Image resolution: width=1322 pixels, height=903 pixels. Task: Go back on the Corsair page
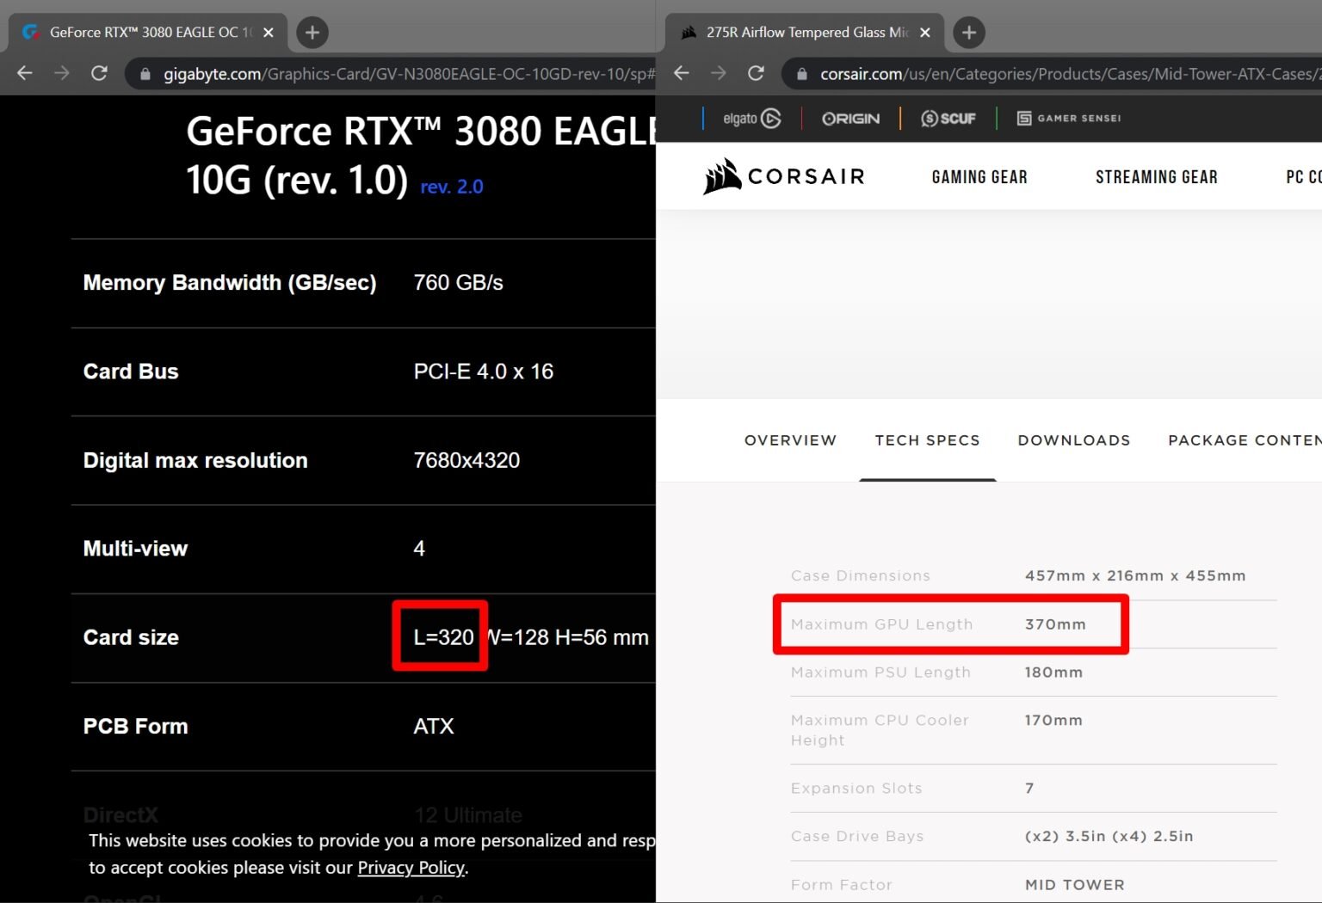tap(681, 73)
